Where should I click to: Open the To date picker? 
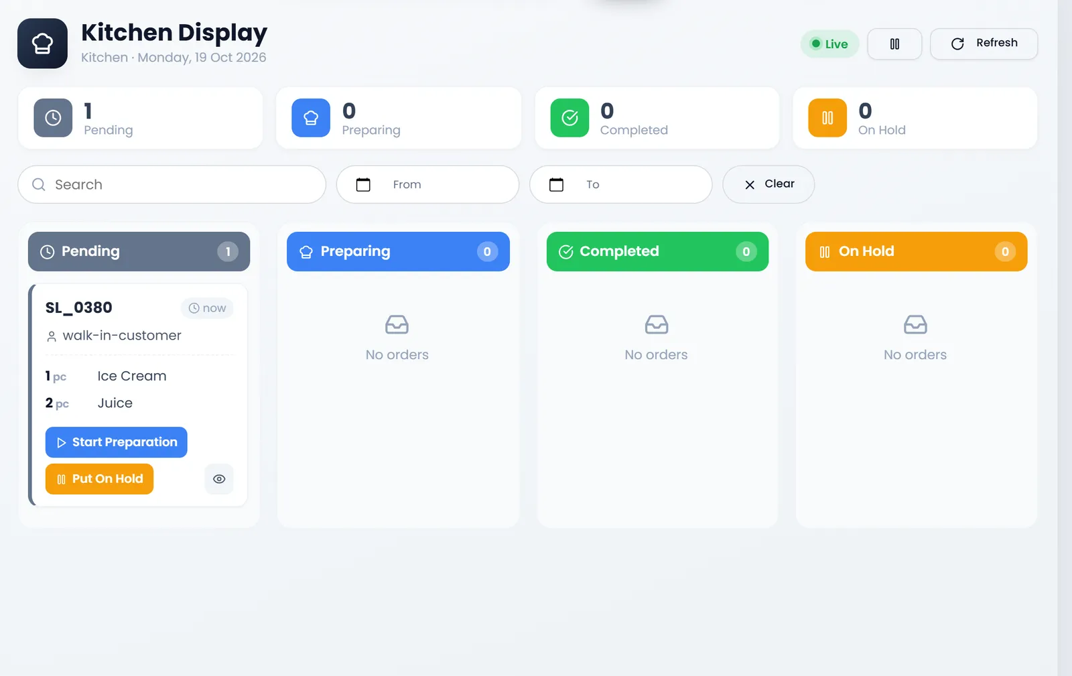point(620,184)
